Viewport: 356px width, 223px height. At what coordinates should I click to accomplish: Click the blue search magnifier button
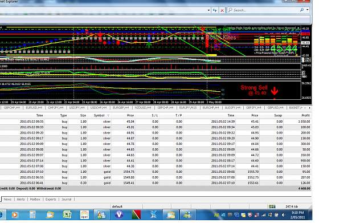[302, 10]
